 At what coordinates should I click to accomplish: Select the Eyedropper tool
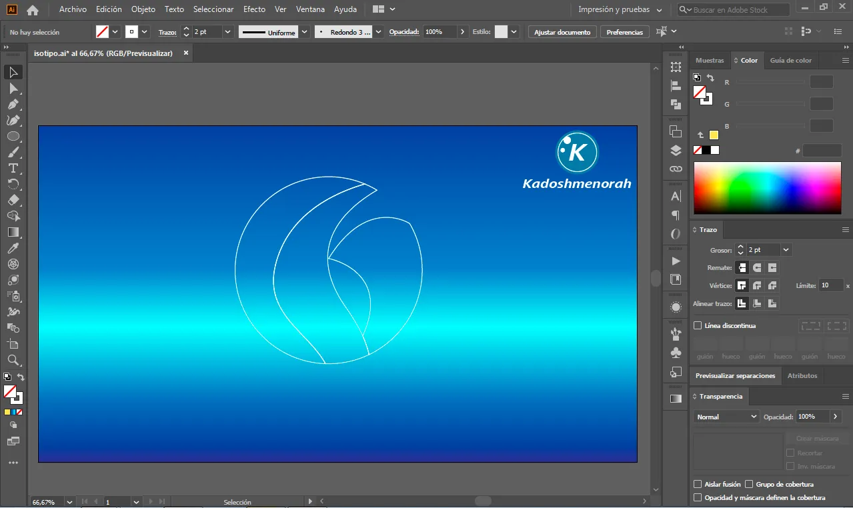[x=13, y=248]
